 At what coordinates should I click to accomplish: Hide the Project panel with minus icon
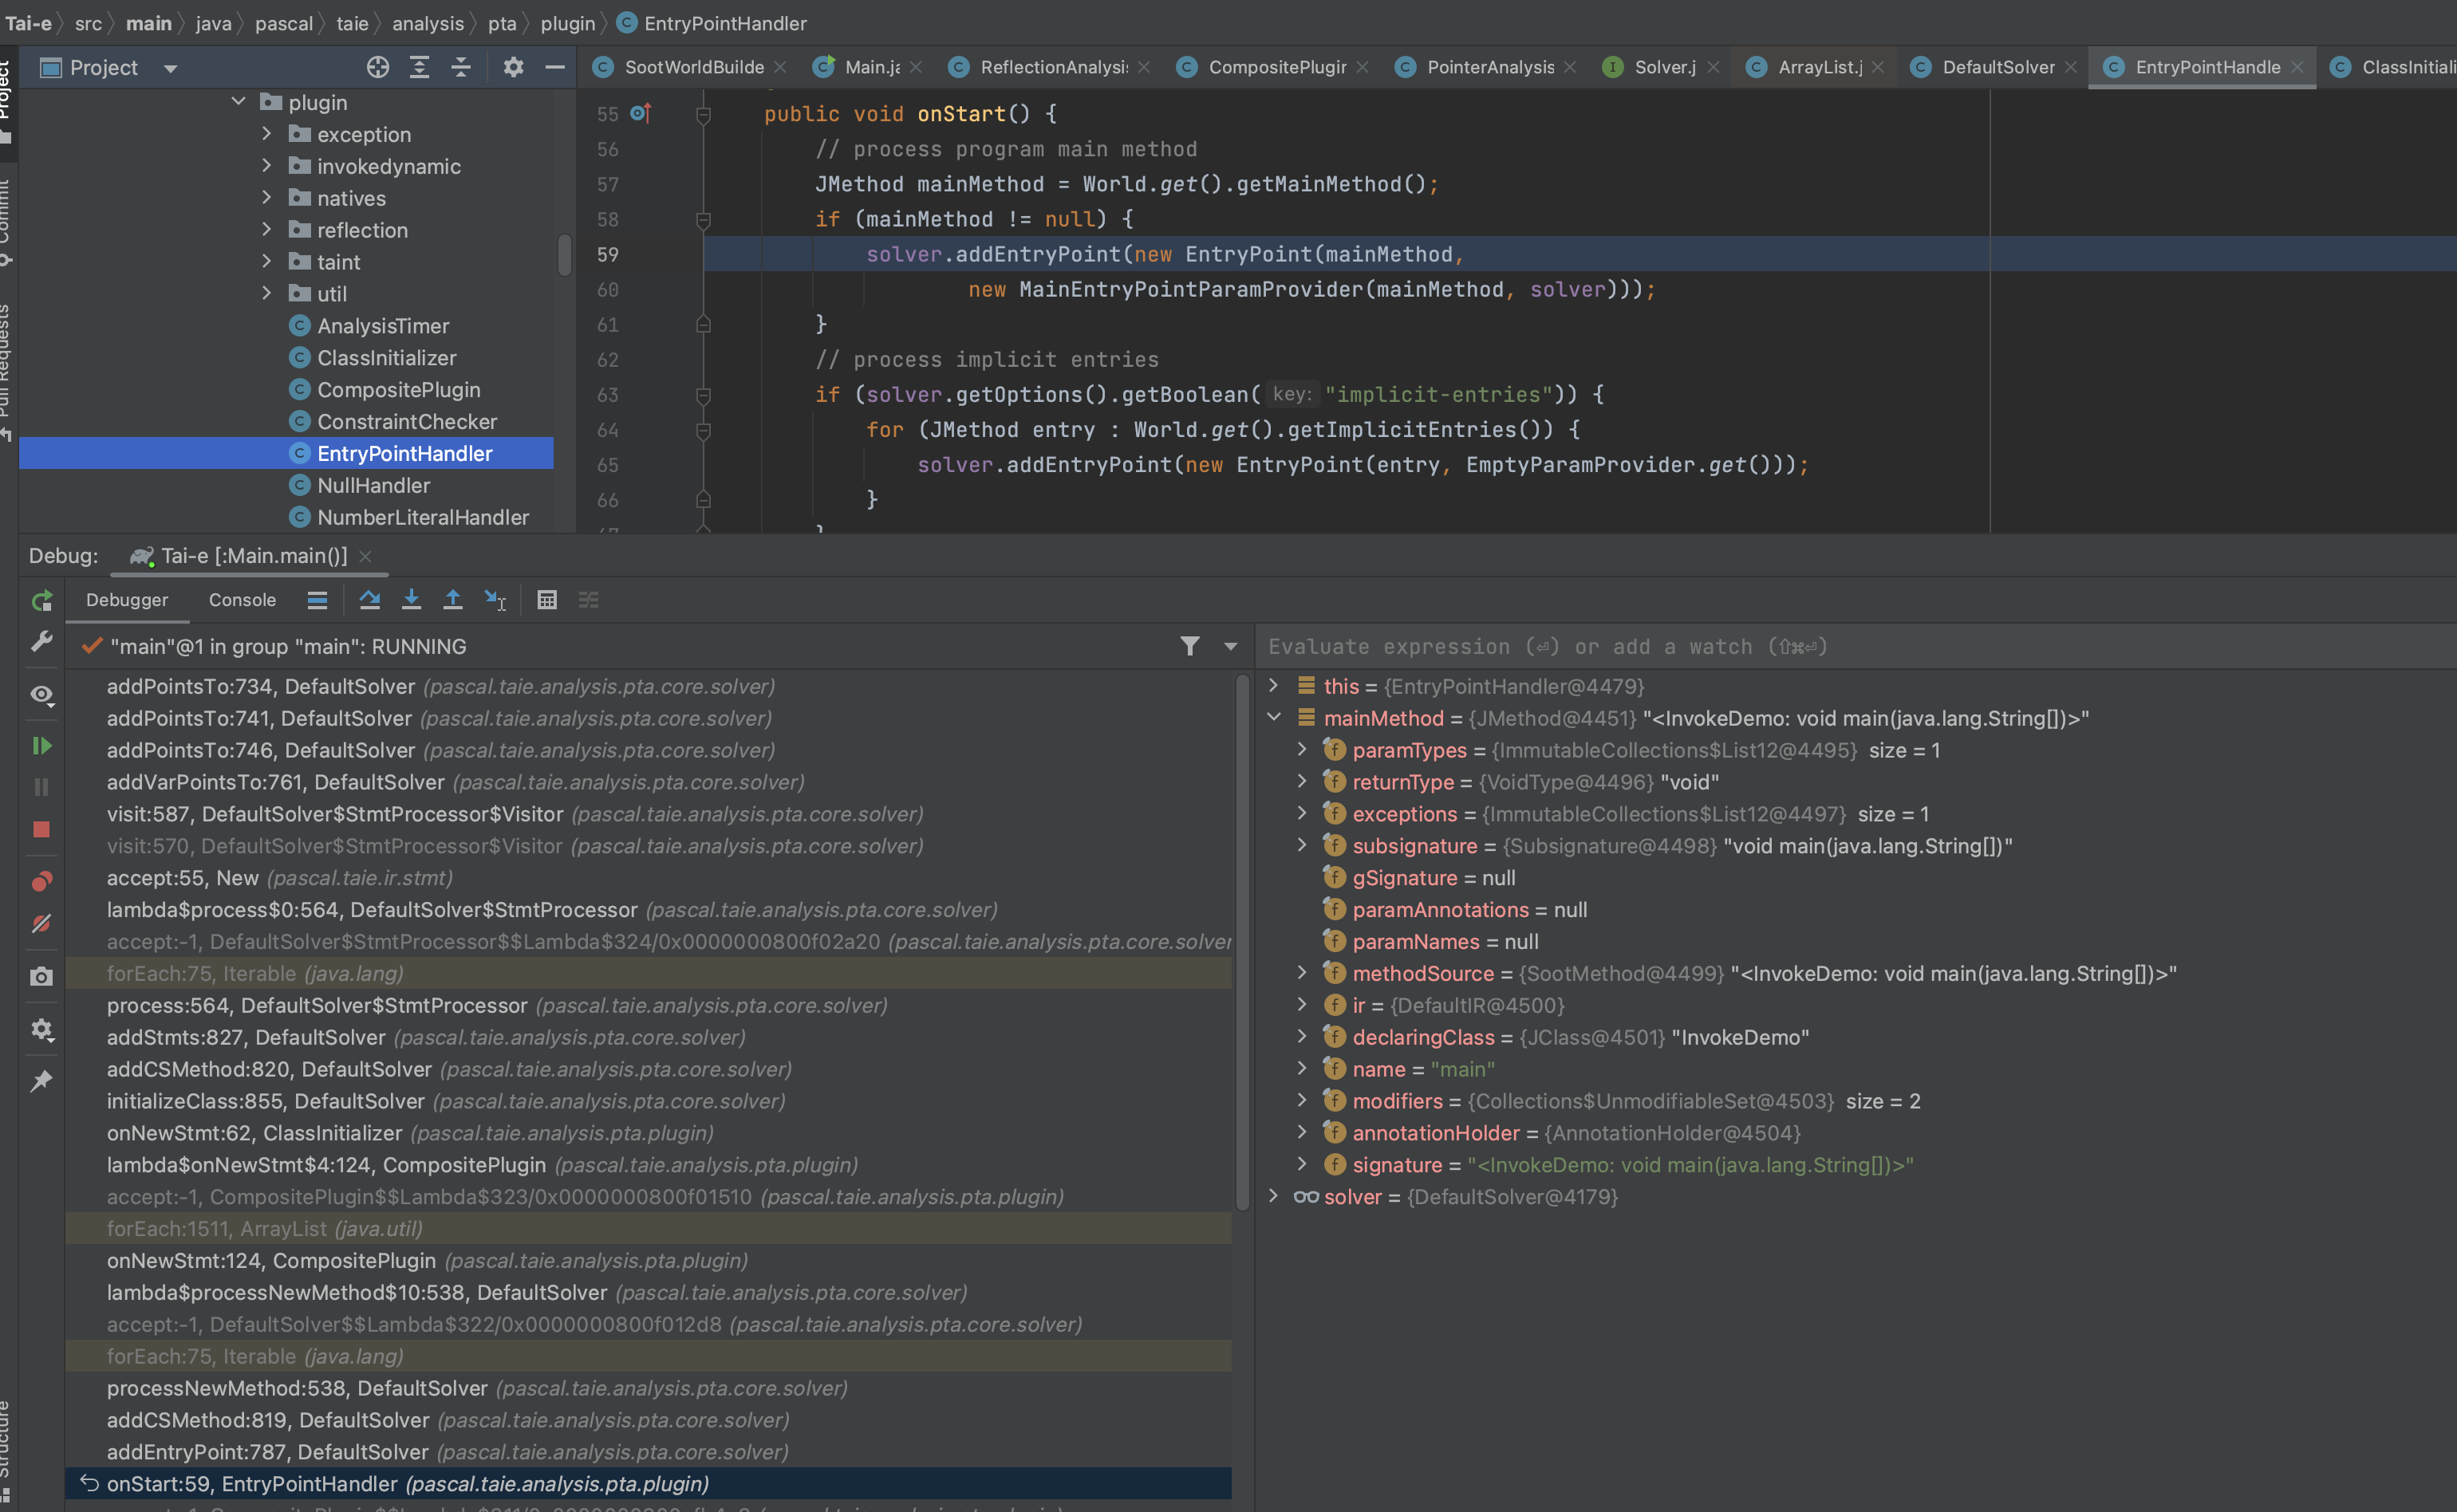click(x=555, y=67)
